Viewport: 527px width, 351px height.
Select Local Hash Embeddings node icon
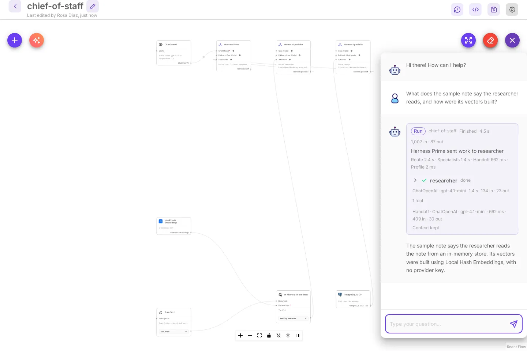pyautogui.click(x=161, y=221)
